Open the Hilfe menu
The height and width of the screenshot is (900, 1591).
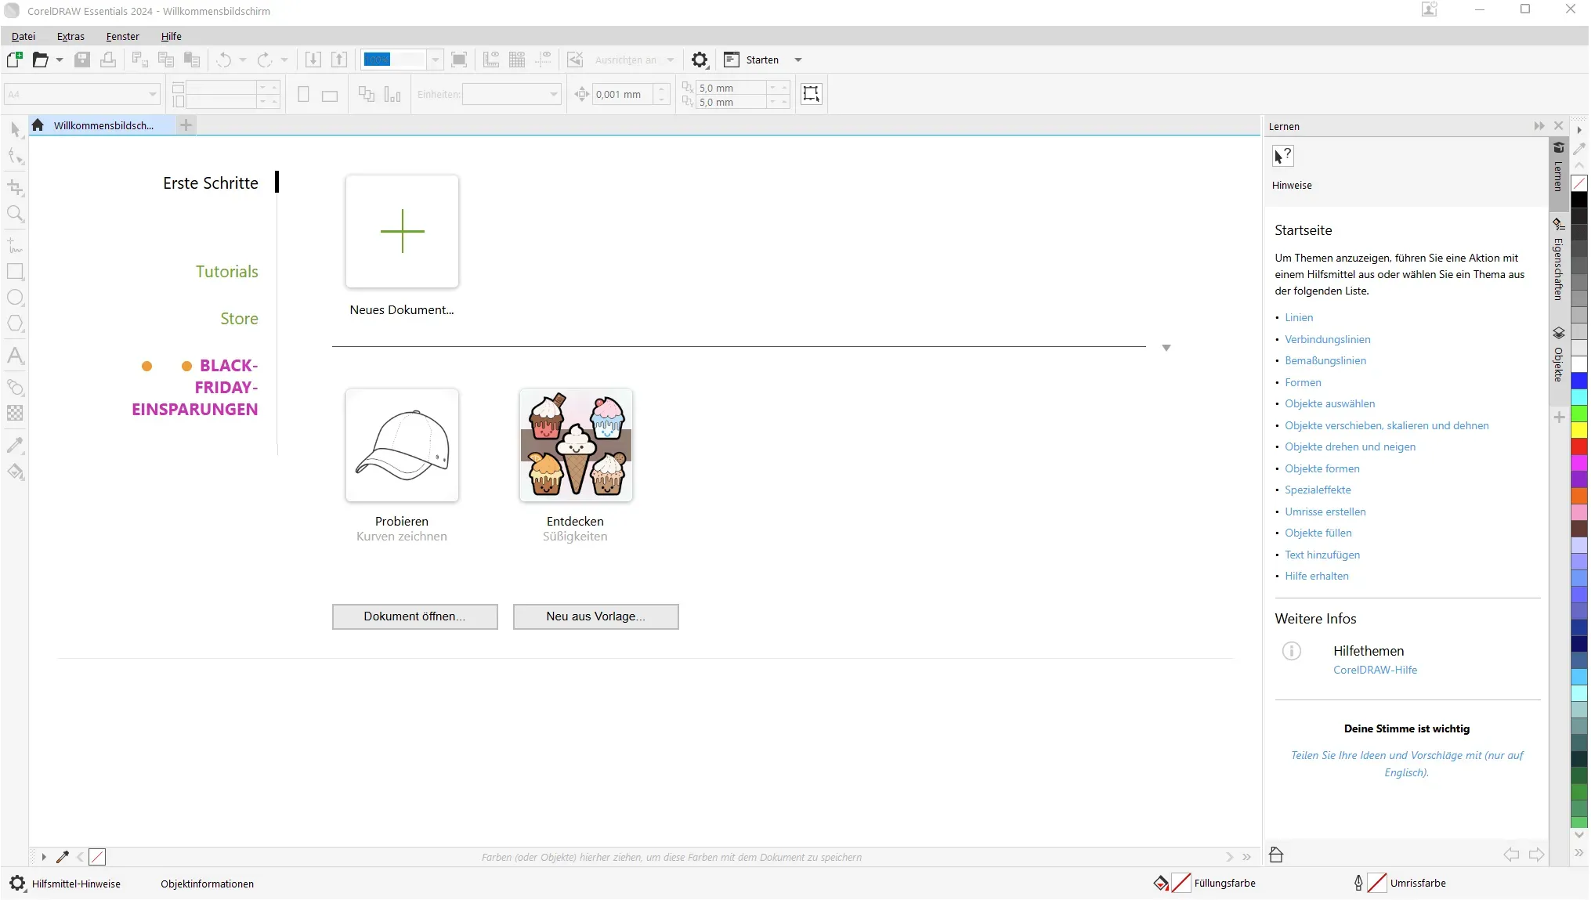(172, 36)
